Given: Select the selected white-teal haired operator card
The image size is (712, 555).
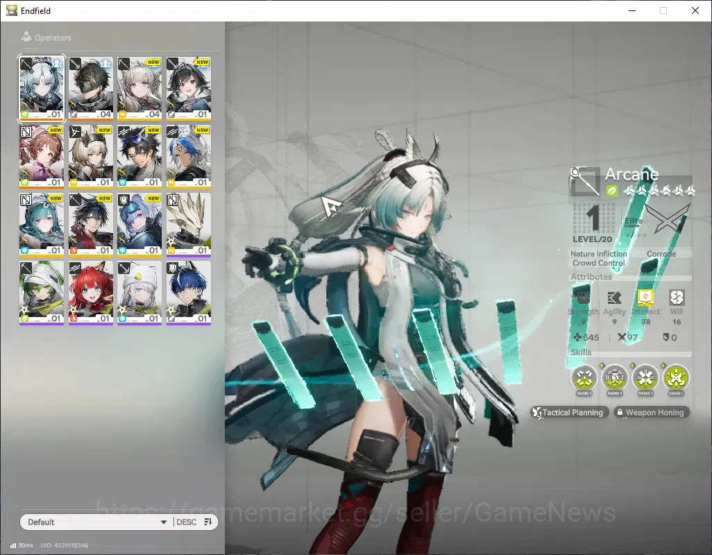Looking at the screenshot, I should click(x=42, y=89).
